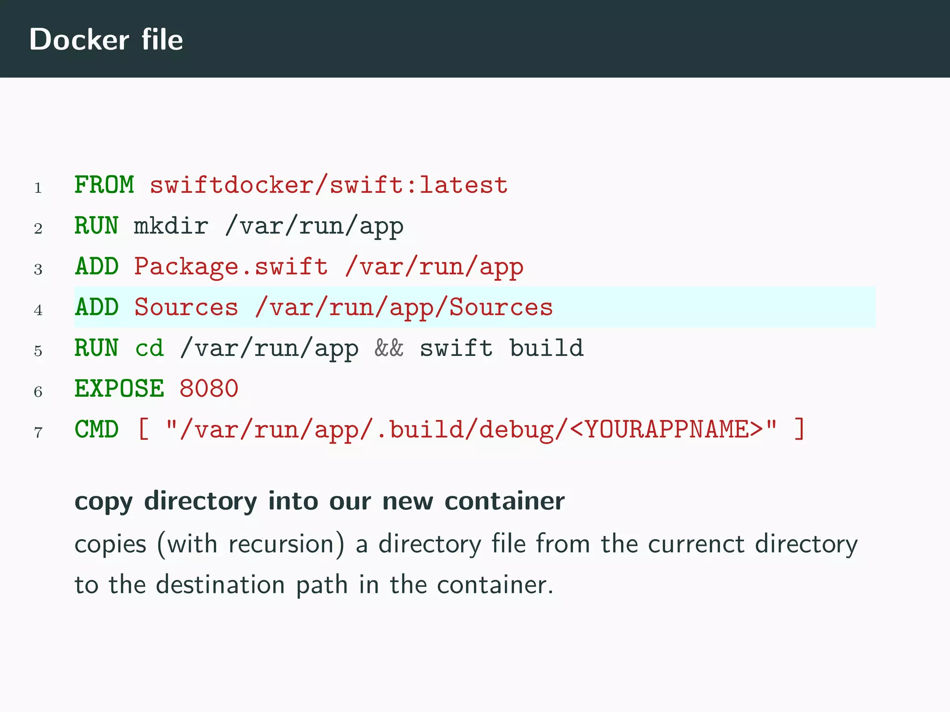Click bold heading 'copy directory into our new container'
950x712 pixels.
320,501
